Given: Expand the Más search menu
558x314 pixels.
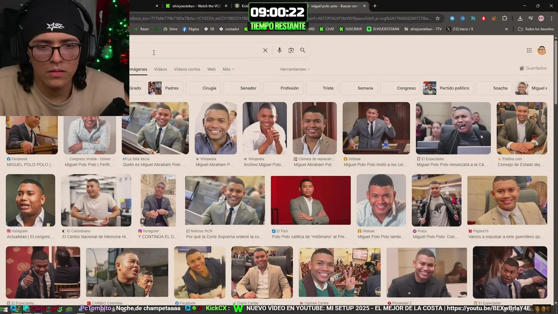Looking at the screenshot, I should [x=228, y=69].
